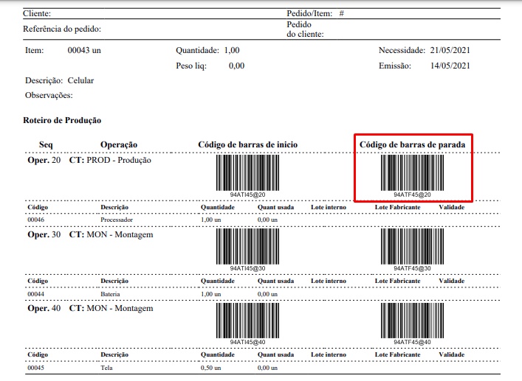Click the 'Código de barras de inicio' header
Screen dimensions: 522x381
(x=247, y=144)
